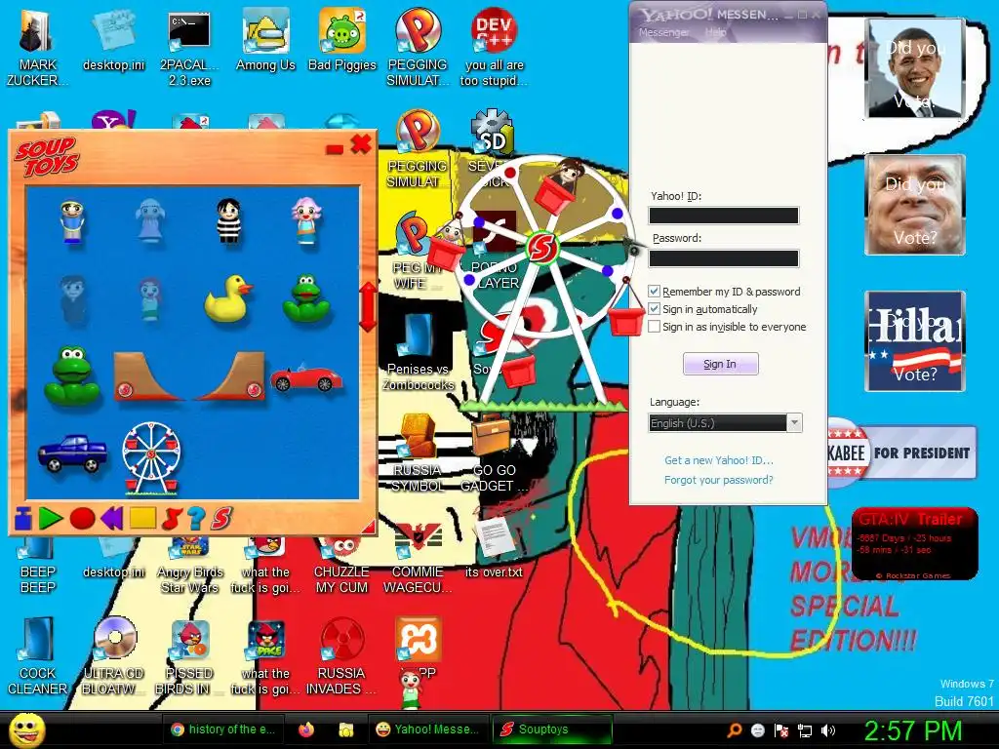The width and height of the screenshot is (999, 749).
Task: Enable Sign in as invisible to everyone
Action: click(x=654, y=327)
